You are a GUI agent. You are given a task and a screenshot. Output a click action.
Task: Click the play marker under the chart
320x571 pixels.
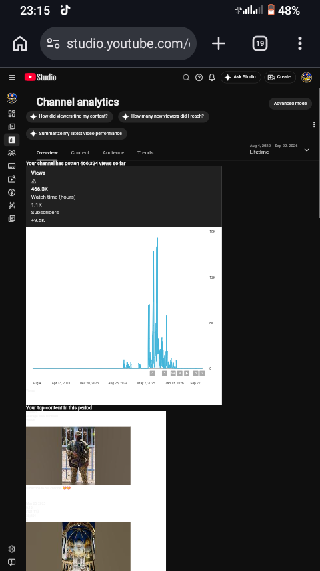pyautogui.click(x=187, y=373)
